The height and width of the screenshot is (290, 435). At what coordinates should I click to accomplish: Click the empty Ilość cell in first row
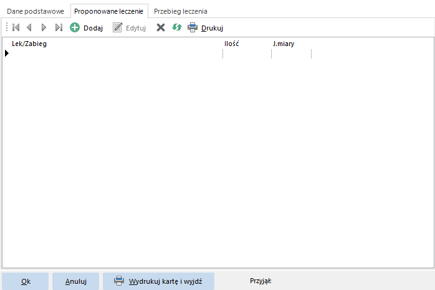(247, 54)
